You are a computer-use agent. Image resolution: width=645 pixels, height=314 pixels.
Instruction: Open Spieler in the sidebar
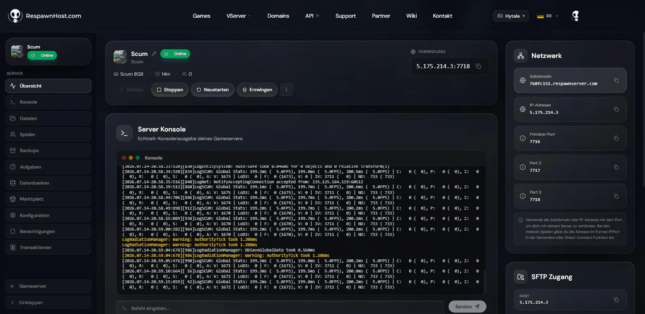(49, 134)
